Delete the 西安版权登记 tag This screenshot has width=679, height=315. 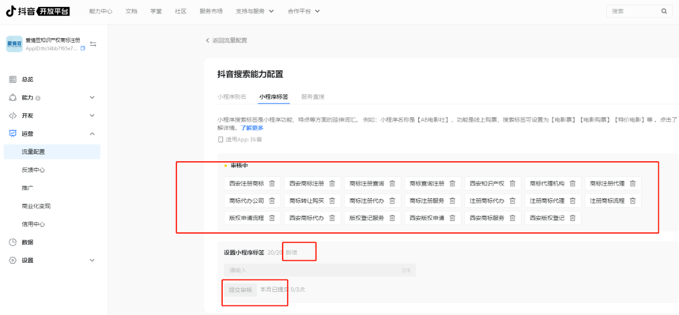[x=572, y=218]
